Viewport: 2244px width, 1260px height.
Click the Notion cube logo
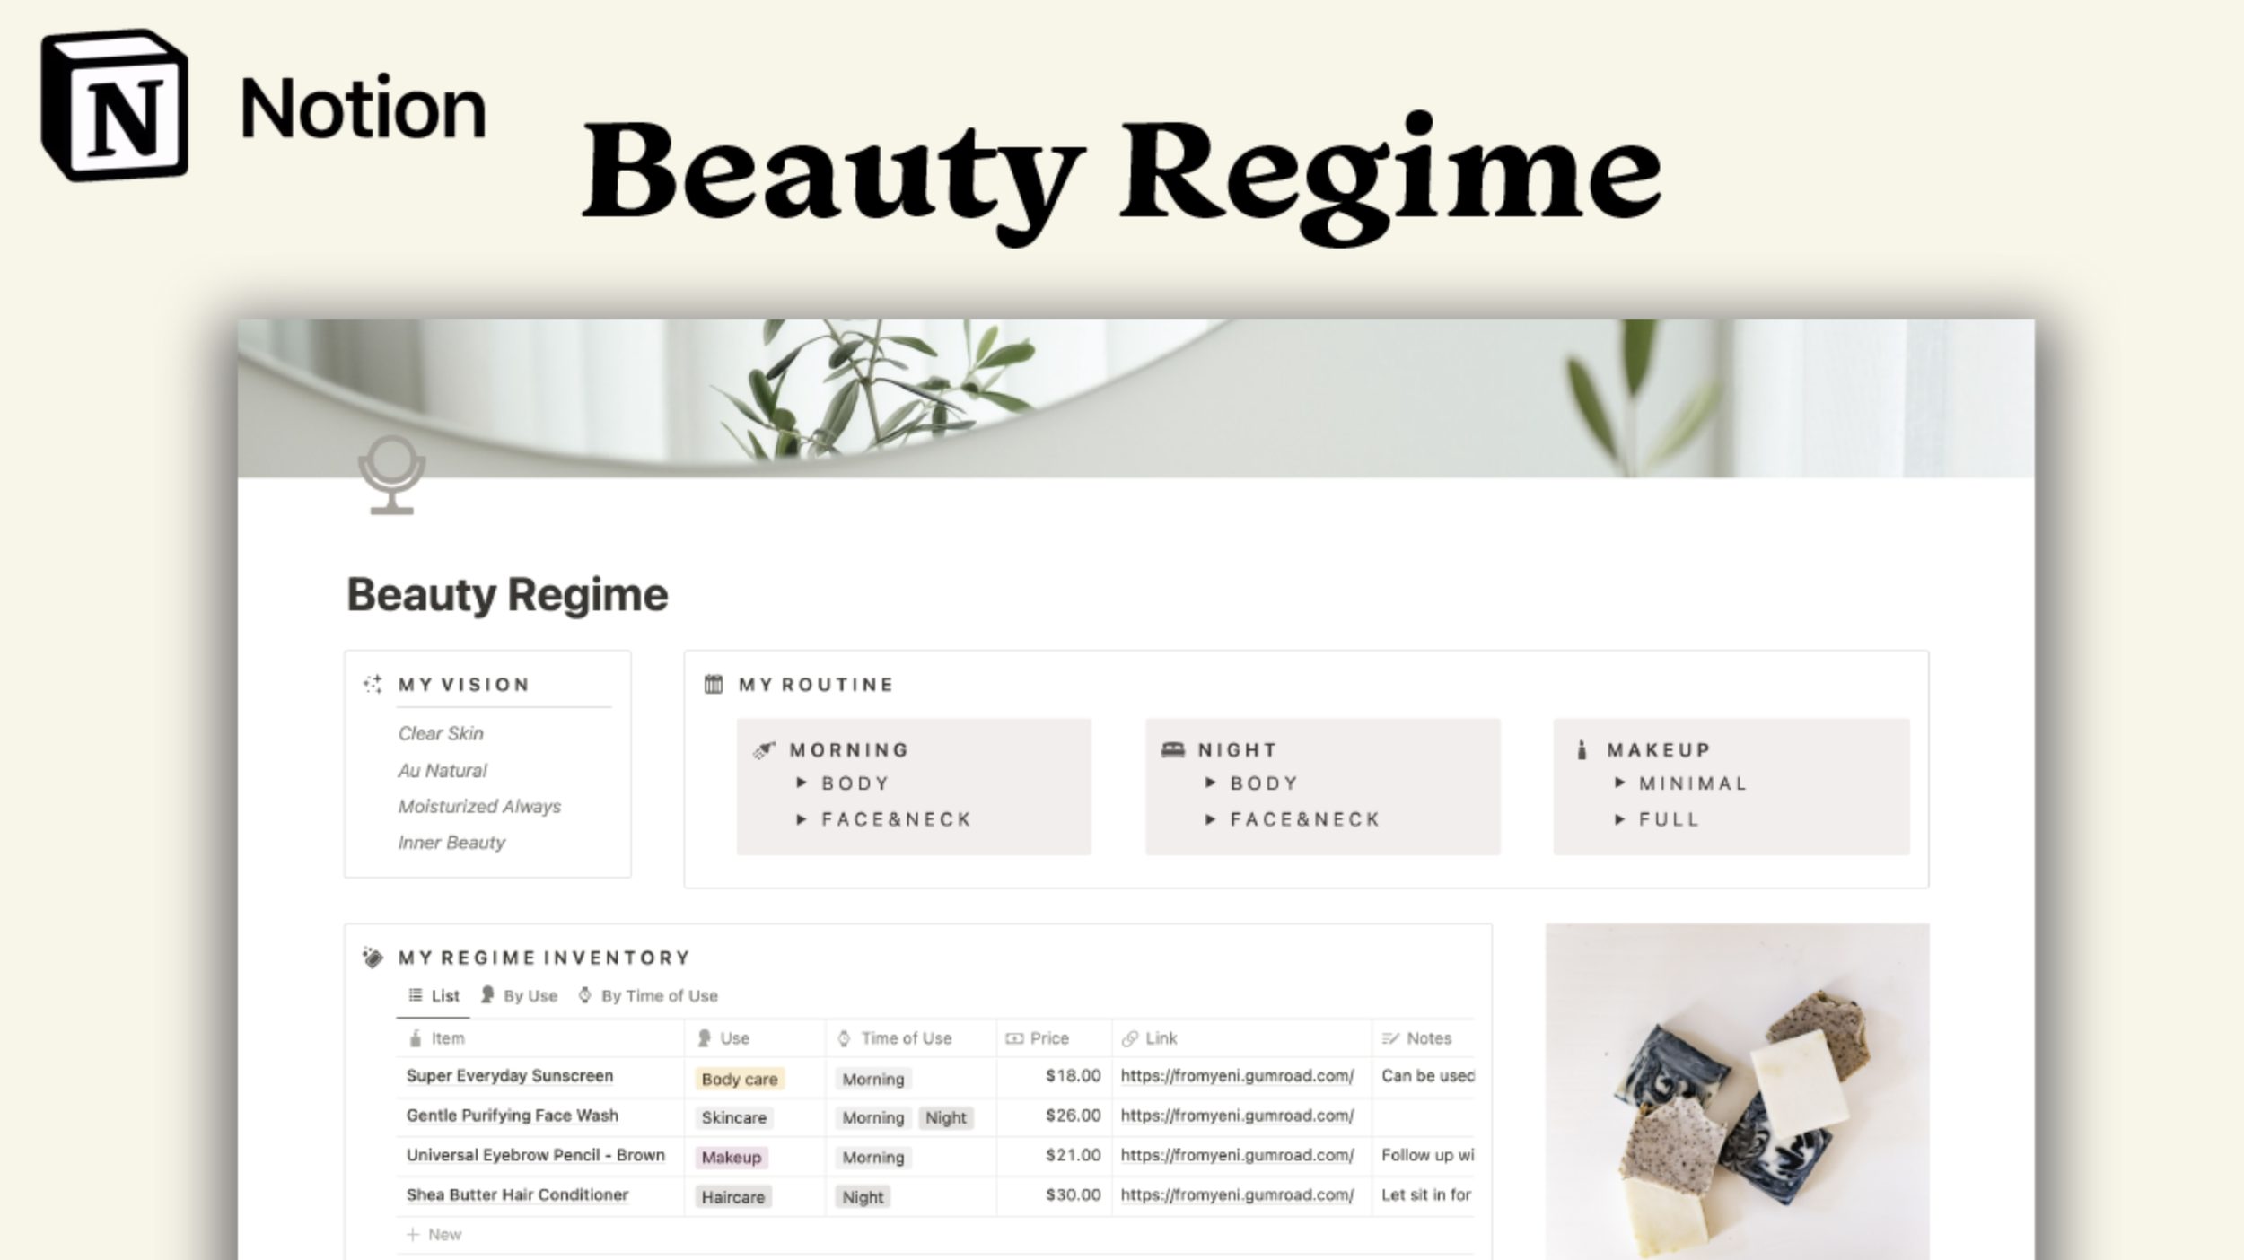click(115, 106)
